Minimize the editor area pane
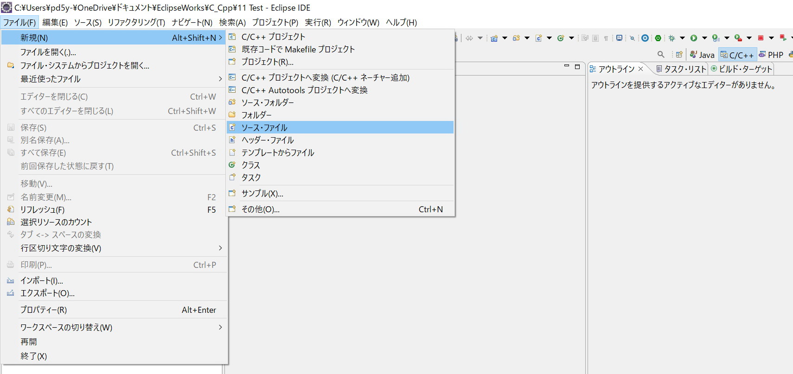This screenshot has width=793, height=374. click(566, 66)
